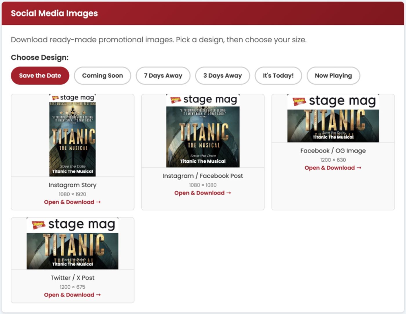
Task: Click the 1080 × 1920 size label
Action: [72, 194]
